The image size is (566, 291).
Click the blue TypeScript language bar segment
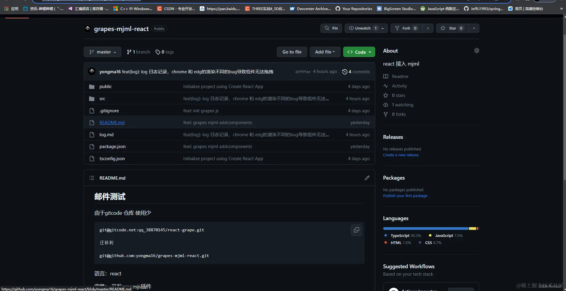click(426, 229)
